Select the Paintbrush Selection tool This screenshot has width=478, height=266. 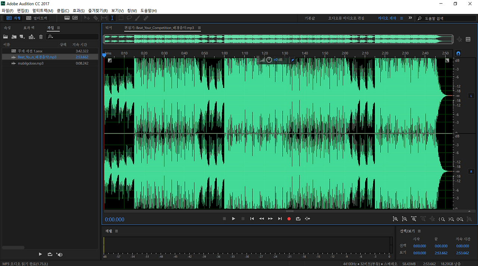137,18
